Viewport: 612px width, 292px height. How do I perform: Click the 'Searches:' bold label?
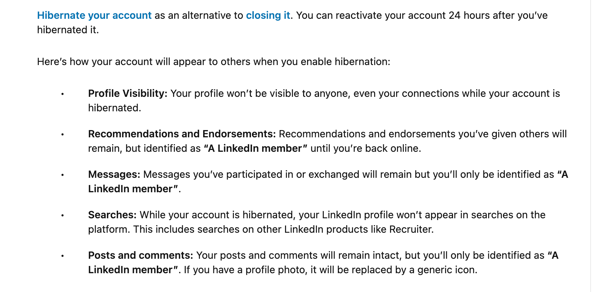pos(112,215)
